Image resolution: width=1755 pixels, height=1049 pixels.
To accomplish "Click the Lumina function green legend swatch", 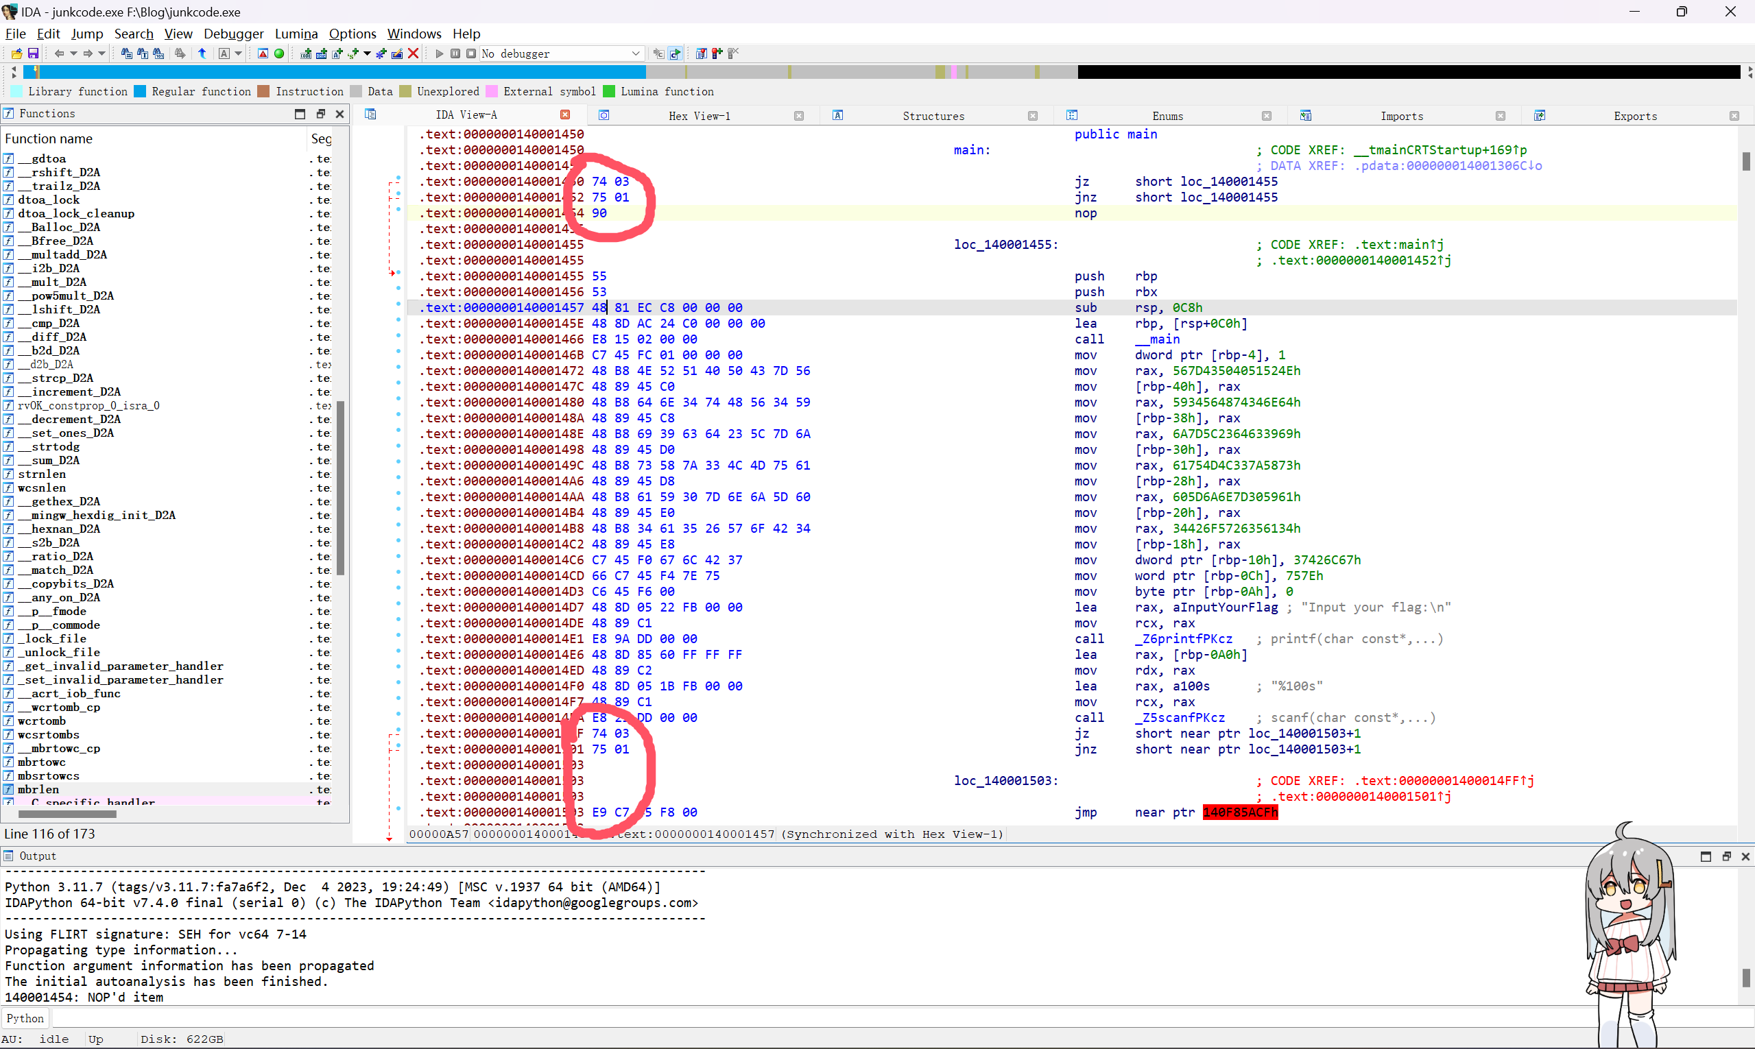I will pyautogui.click(x=609, y=91).
